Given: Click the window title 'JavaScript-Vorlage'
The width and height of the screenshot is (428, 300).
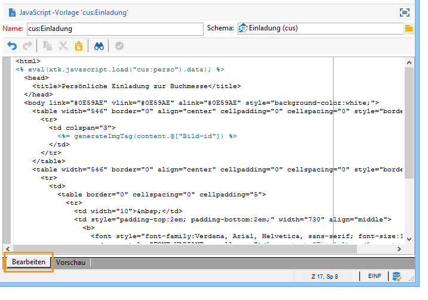Looking at the screenshot, I should pyautogui.click(x=74, y=12).
